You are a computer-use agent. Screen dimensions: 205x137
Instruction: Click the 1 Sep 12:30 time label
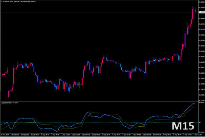(x=76, y=135)
